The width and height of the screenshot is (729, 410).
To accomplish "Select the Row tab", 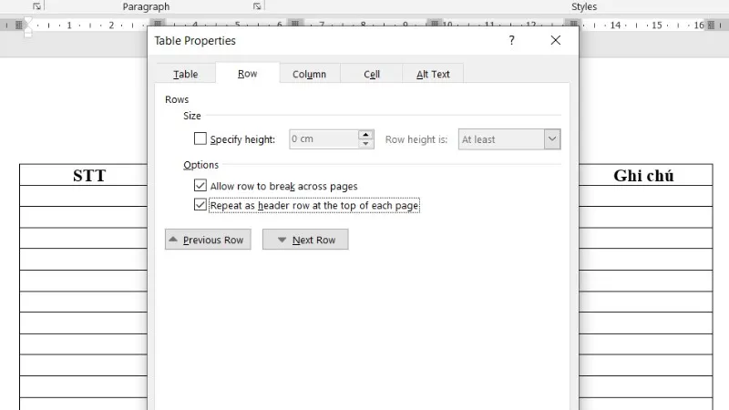I will point(247,74).
